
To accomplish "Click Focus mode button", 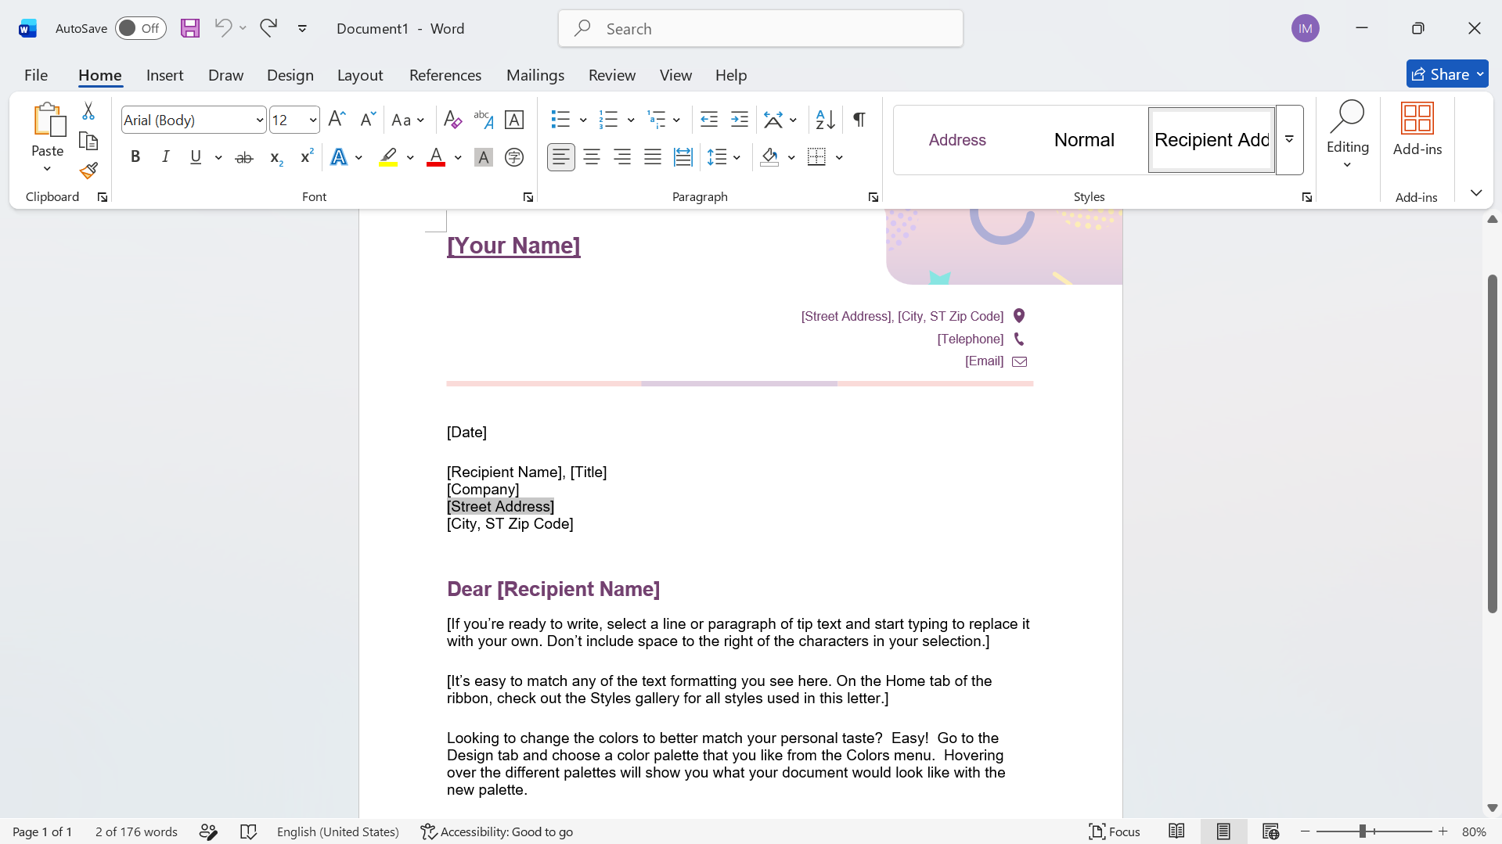I will 1115,831.
